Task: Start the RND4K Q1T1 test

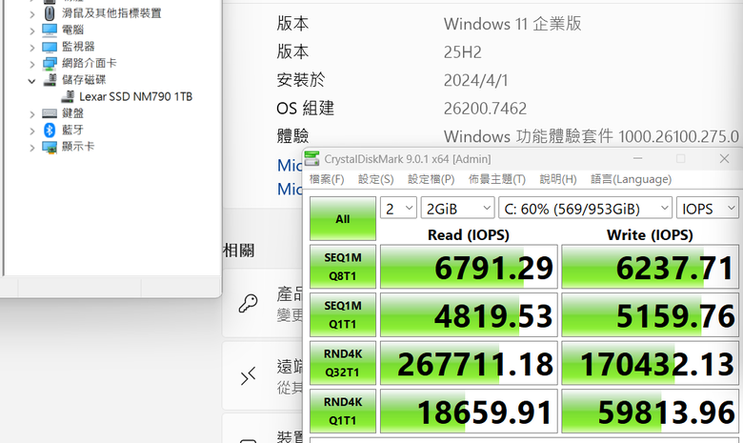Action: click(x=343, y=412)
